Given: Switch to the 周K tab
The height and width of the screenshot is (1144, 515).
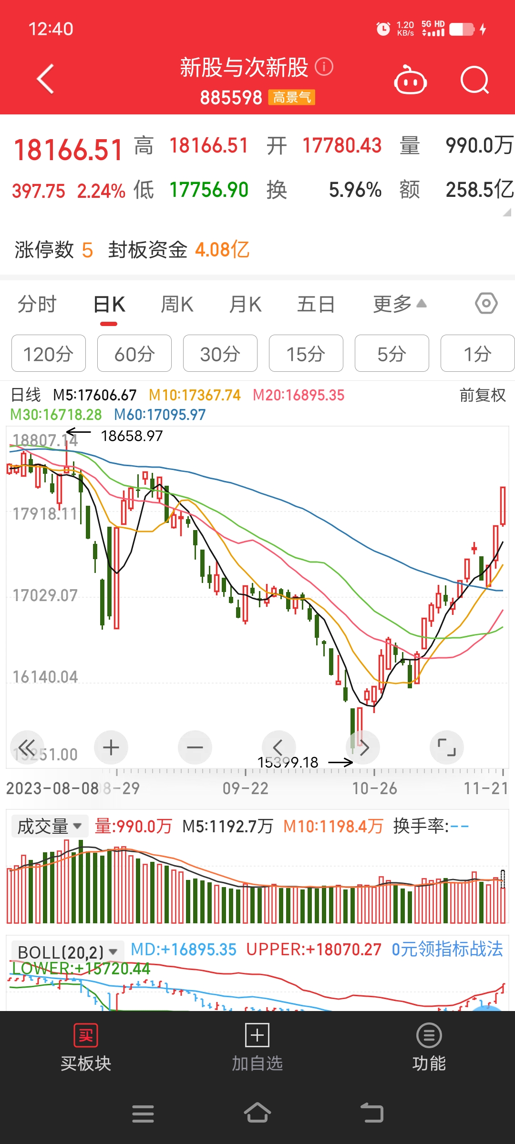Looking at the screenshot, I should pos(177,304).
